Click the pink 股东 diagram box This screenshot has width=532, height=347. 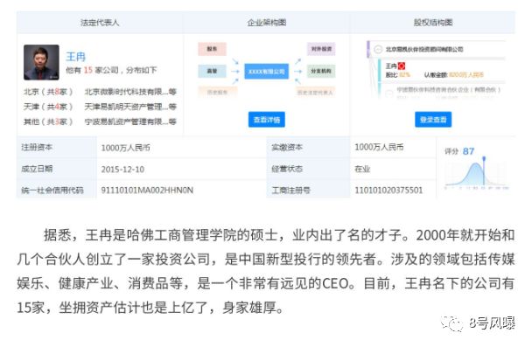click(212, 49)
